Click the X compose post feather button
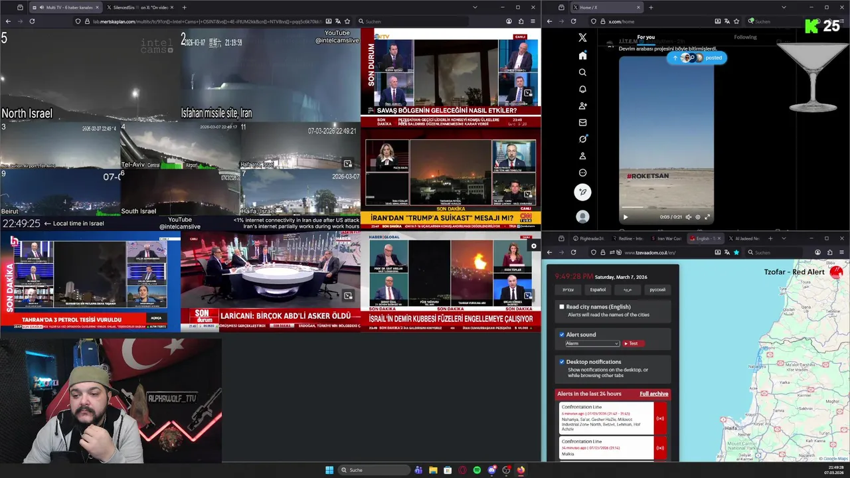The height and width of the screenshot is (478, 850). [582, 193]
